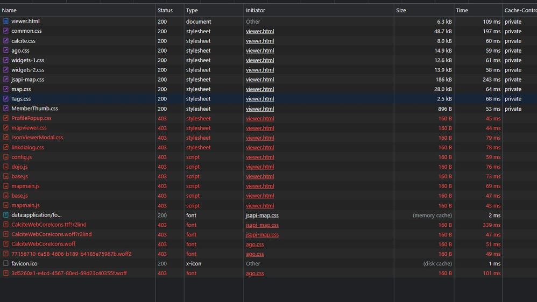Click the font icon beside CalciteWebCoreIcons.woff
537x302 pixels.
tap(6, 244)
